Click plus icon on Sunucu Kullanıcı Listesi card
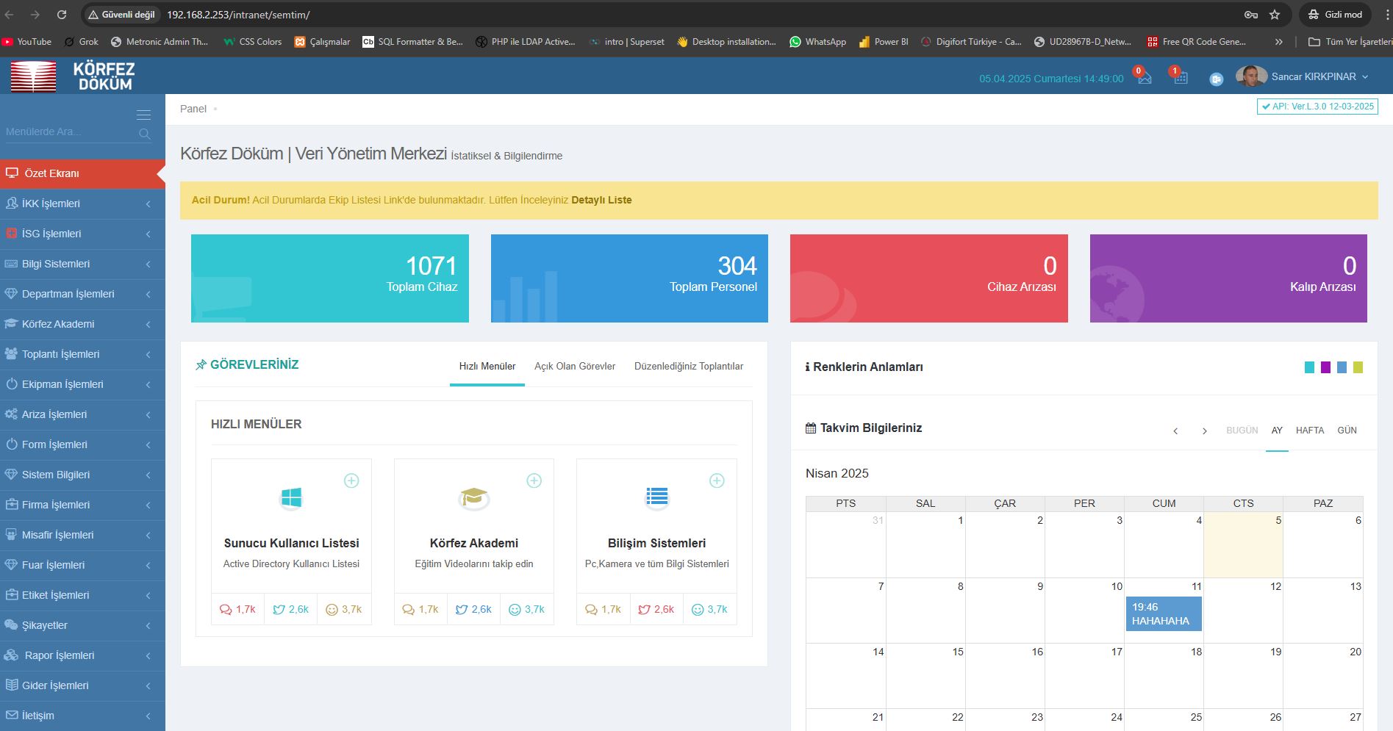 coord(351,480)
